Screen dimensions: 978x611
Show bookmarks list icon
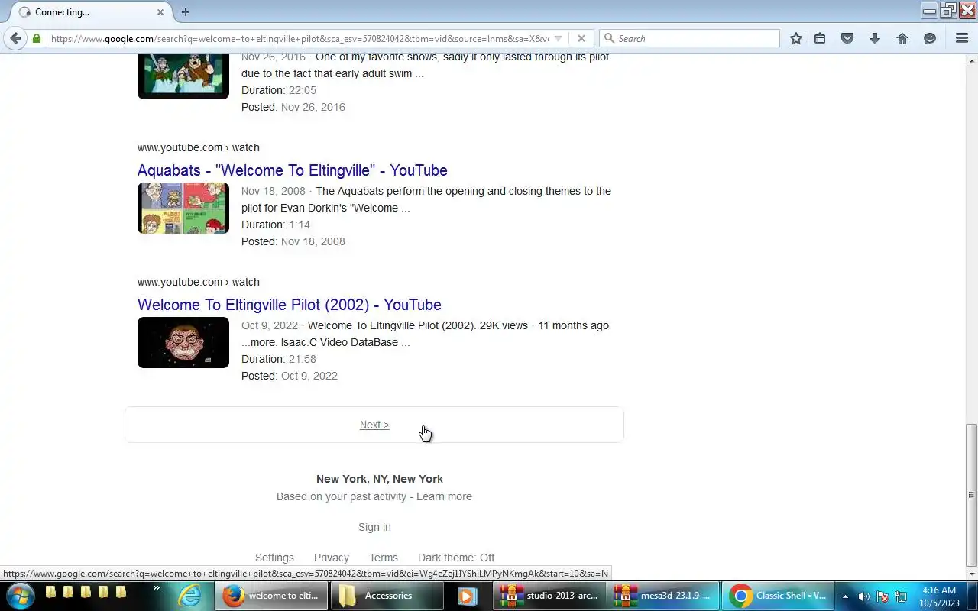tap(820, 38)
